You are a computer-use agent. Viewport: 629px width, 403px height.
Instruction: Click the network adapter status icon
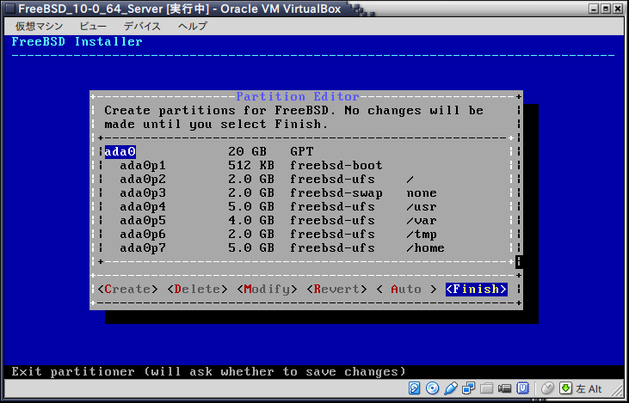tap(469, 388)
